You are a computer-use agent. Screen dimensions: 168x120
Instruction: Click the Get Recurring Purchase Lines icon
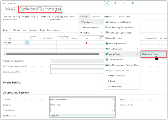106,27
